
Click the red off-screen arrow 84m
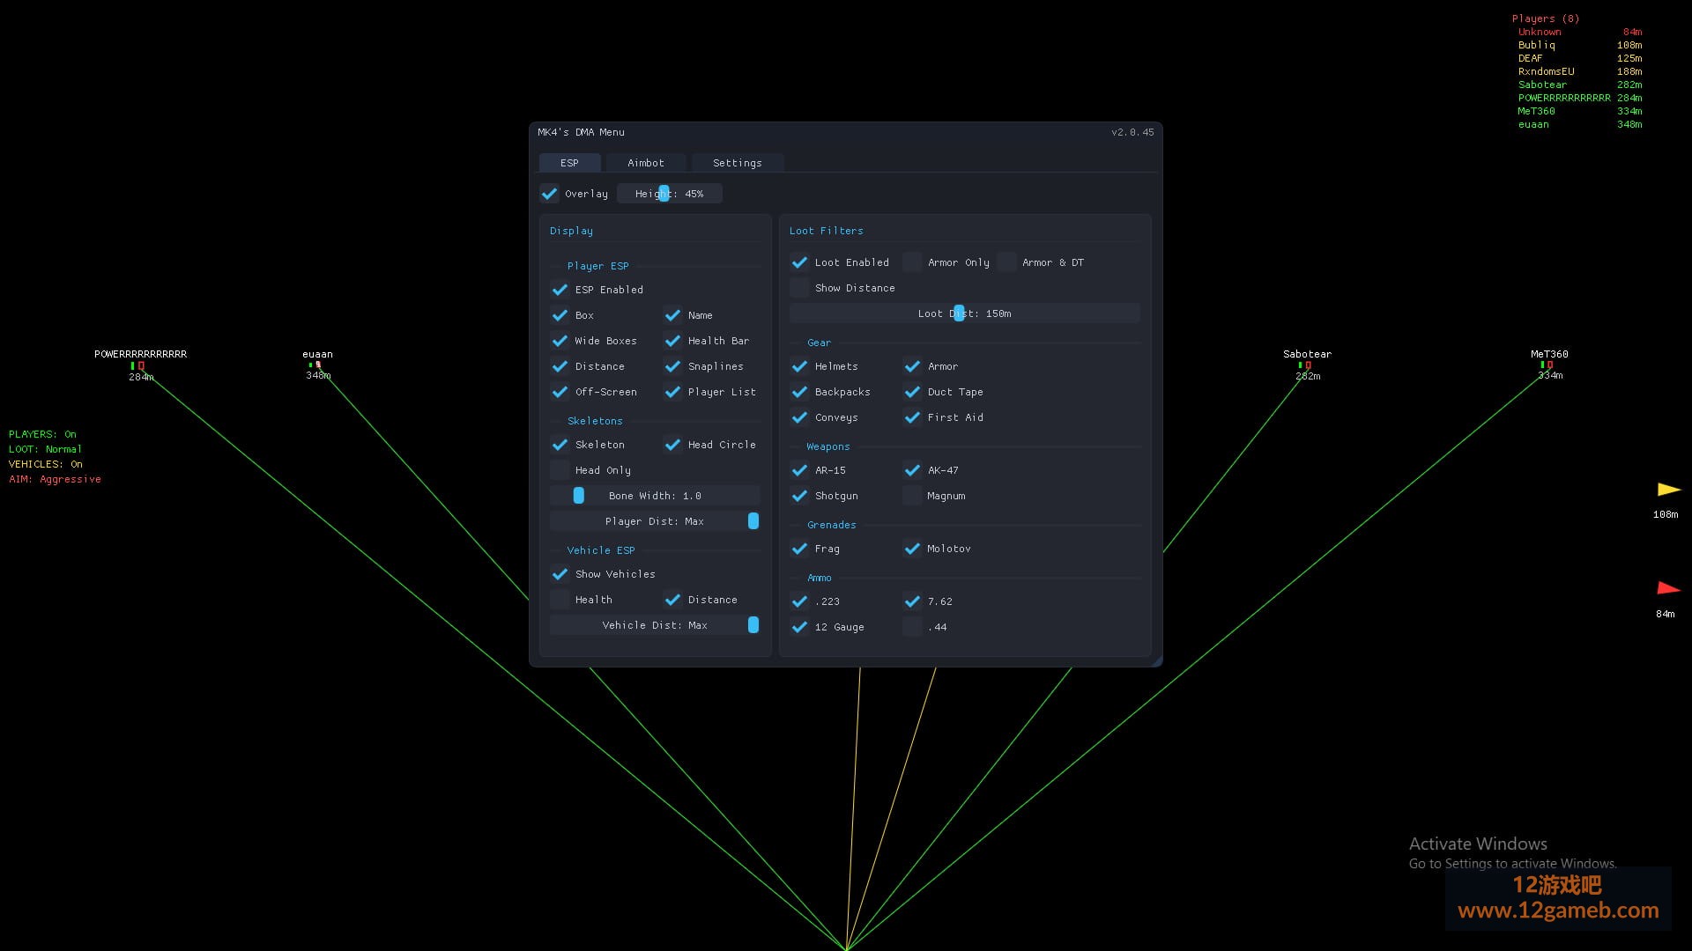[1669, 588]
